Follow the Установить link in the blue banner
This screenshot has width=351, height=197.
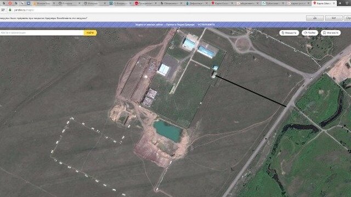206,25
